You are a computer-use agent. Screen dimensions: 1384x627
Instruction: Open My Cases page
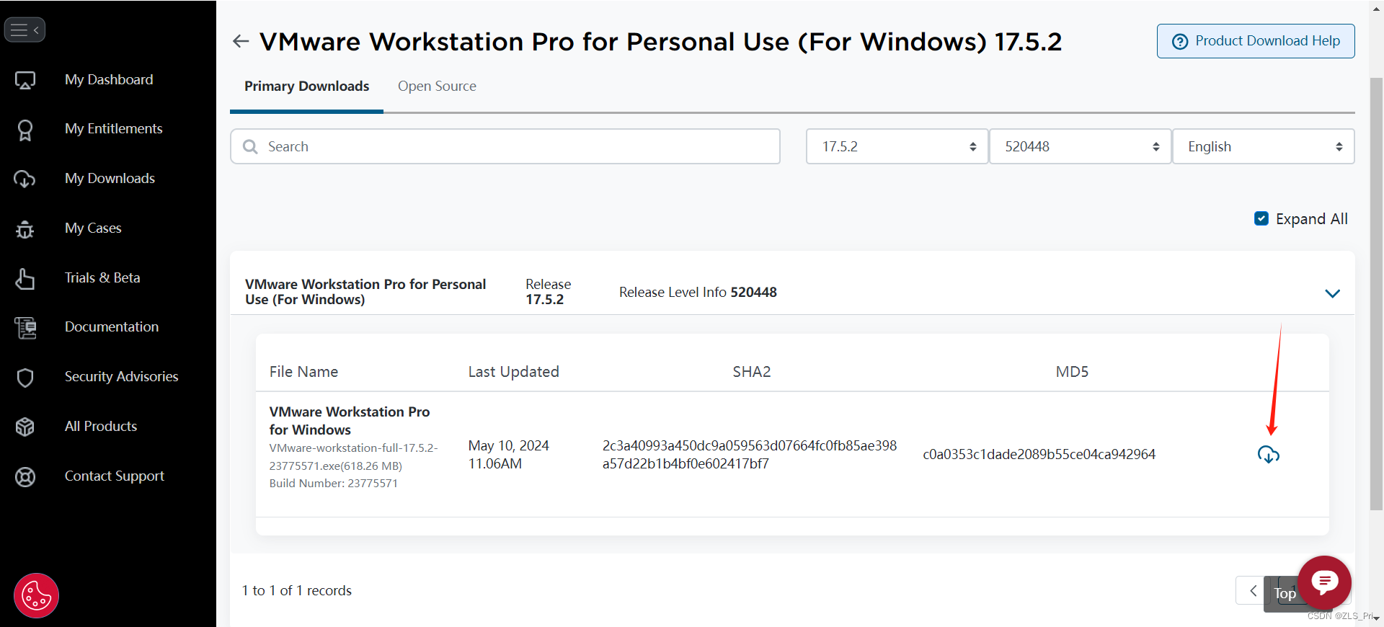93,228
